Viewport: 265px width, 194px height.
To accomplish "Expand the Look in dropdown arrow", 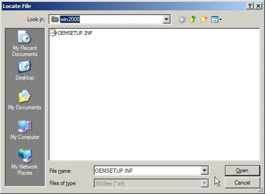I will point(166,19).
